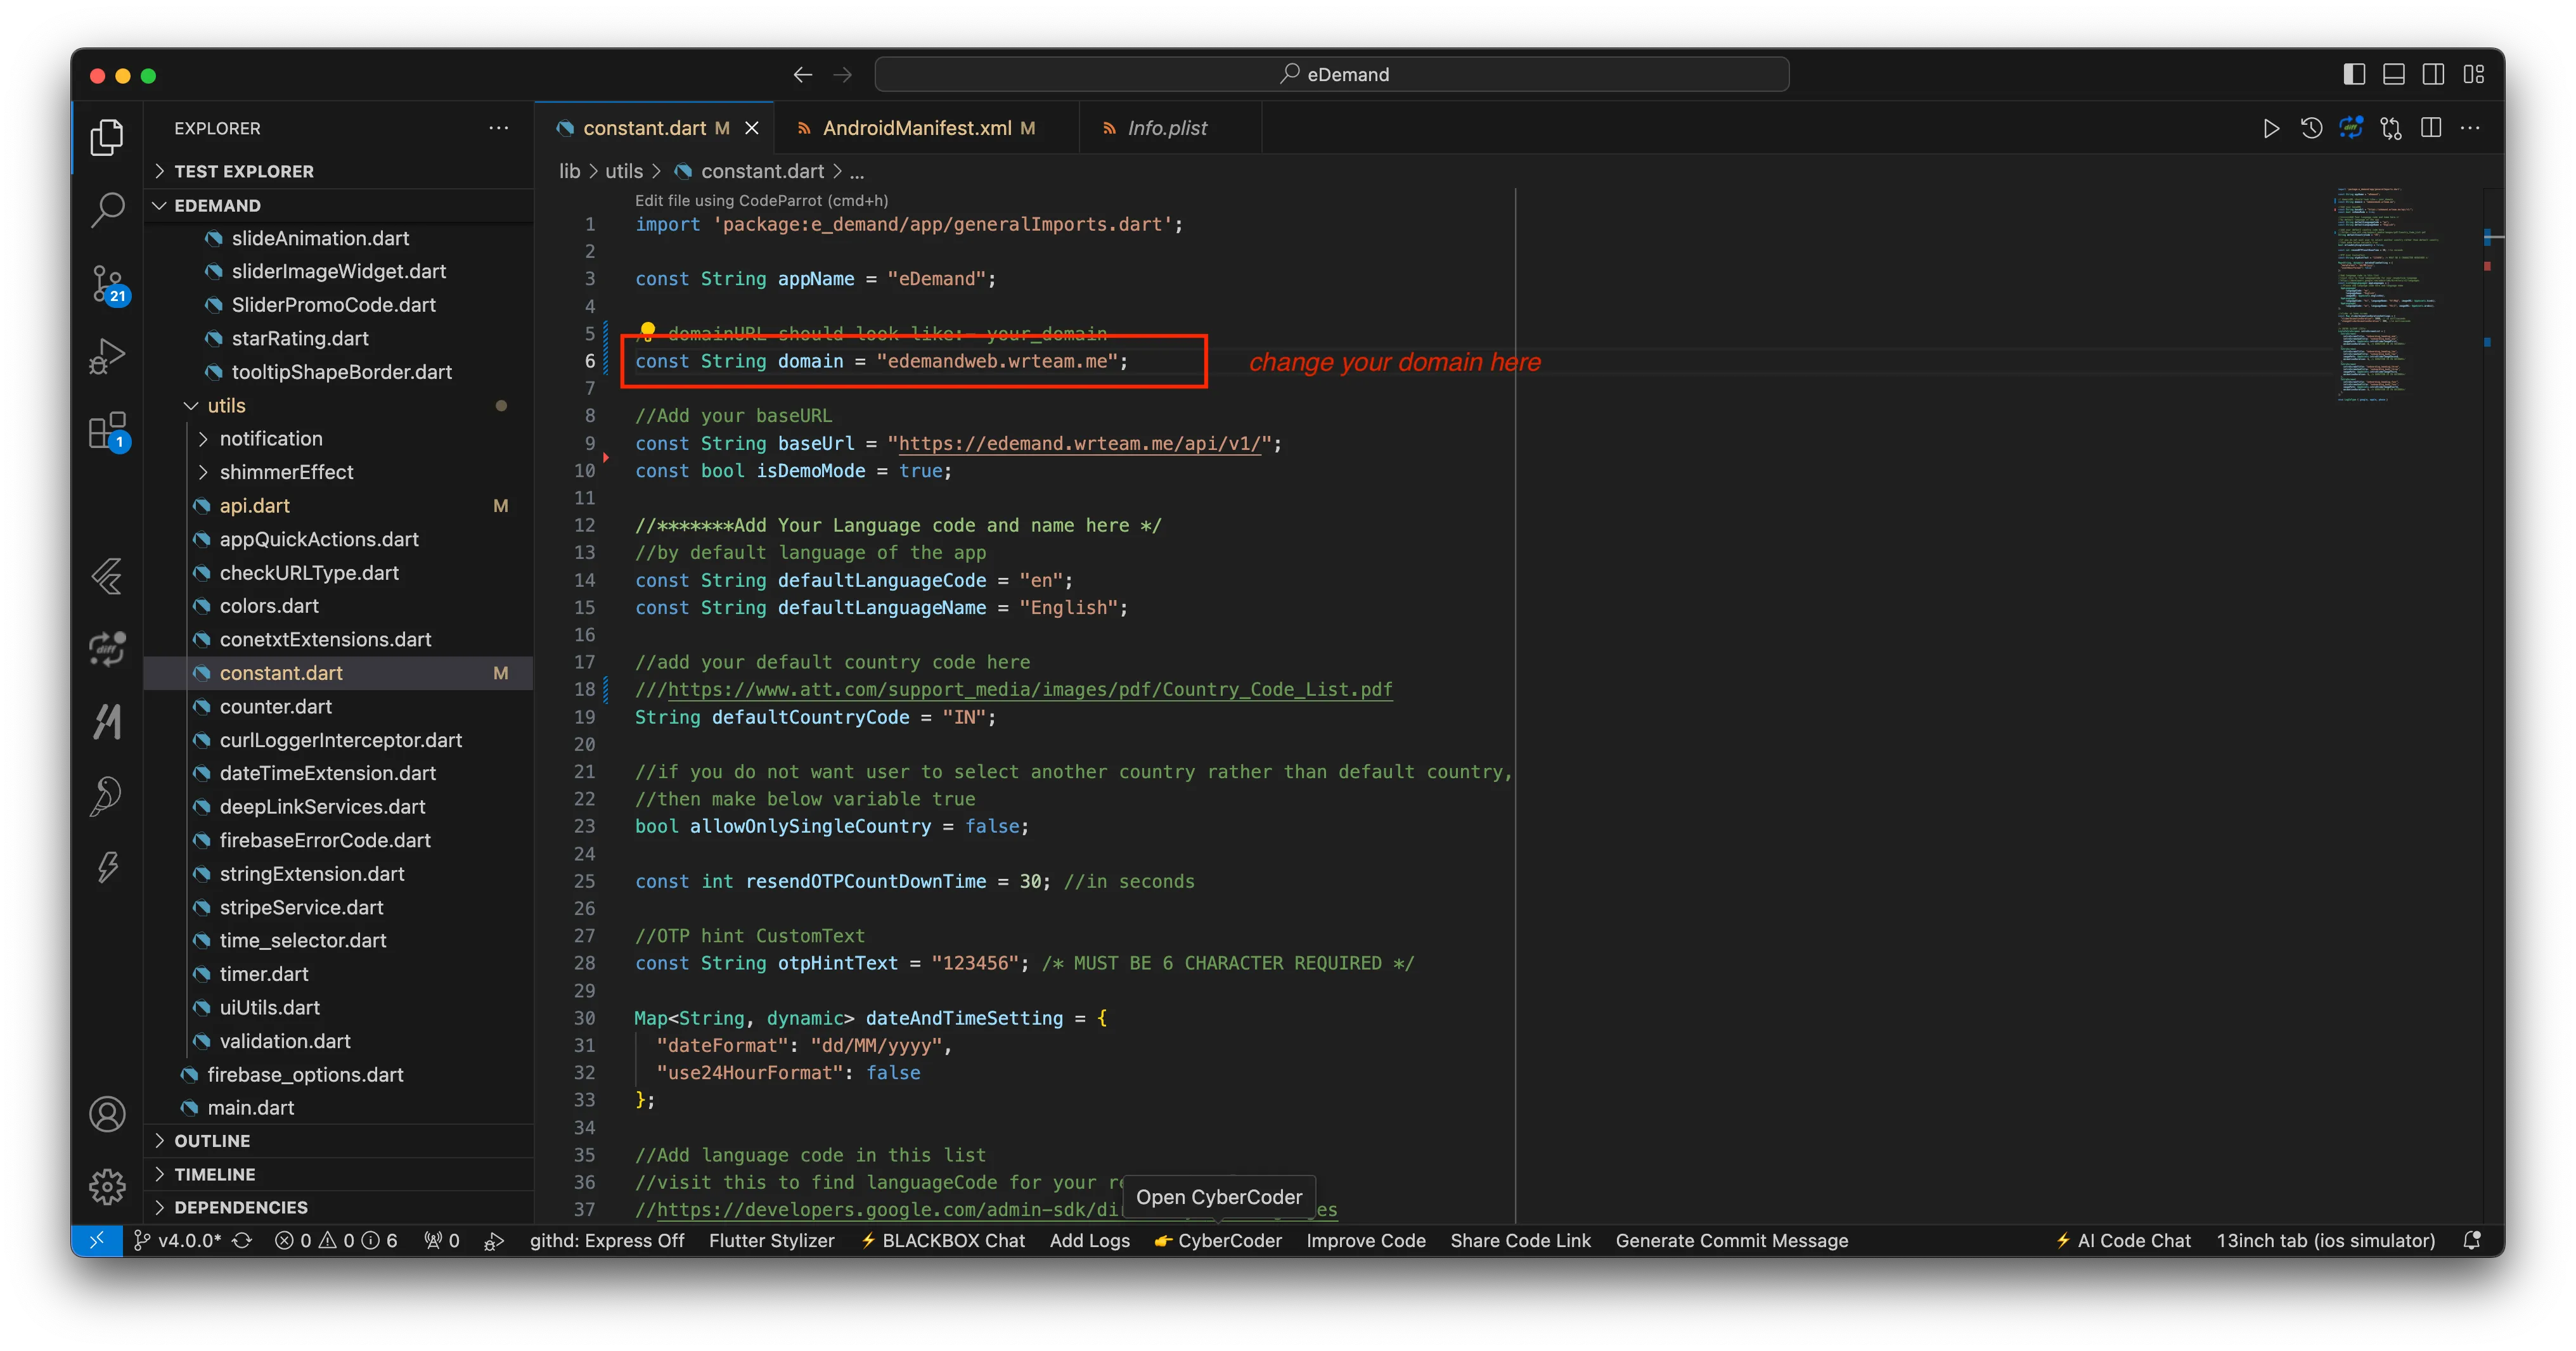Open the editor More Actions ellipsis
Viewport: 2576px width, 1351px height.
point(2470,128)
